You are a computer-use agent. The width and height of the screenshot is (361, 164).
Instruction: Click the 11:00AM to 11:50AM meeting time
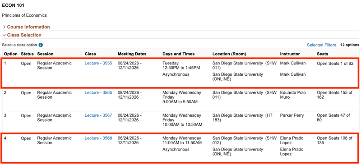182,143
